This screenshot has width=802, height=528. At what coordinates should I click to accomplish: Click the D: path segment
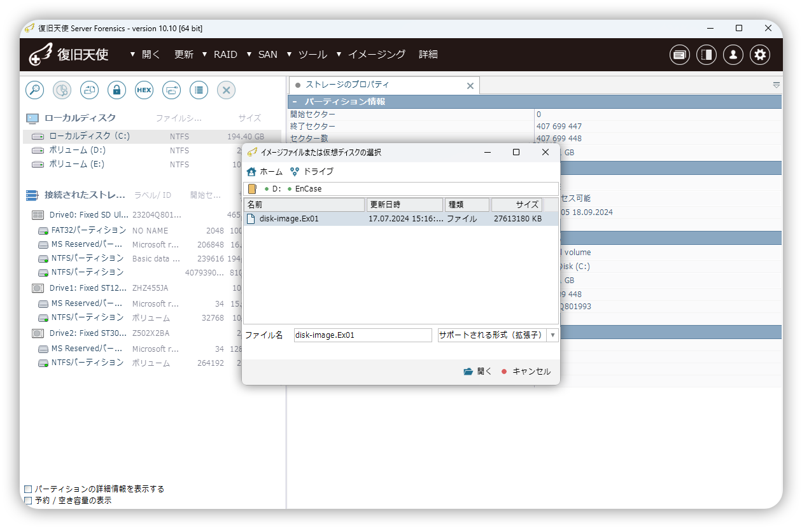tap(277, 189)
